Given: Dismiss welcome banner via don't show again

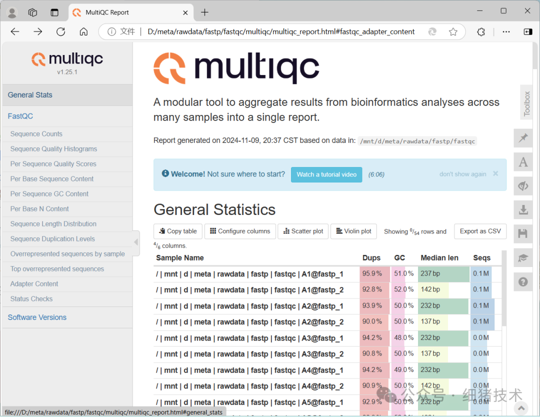Looking at the screenshot, I should click(x=462, y=174).
